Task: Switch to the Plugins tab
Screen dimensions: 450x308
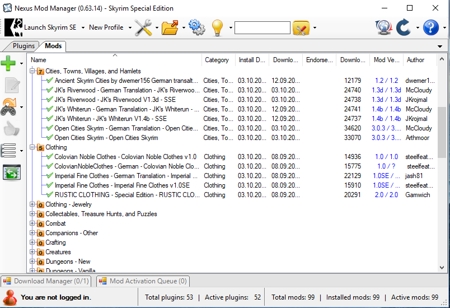Action: [24, 46]
